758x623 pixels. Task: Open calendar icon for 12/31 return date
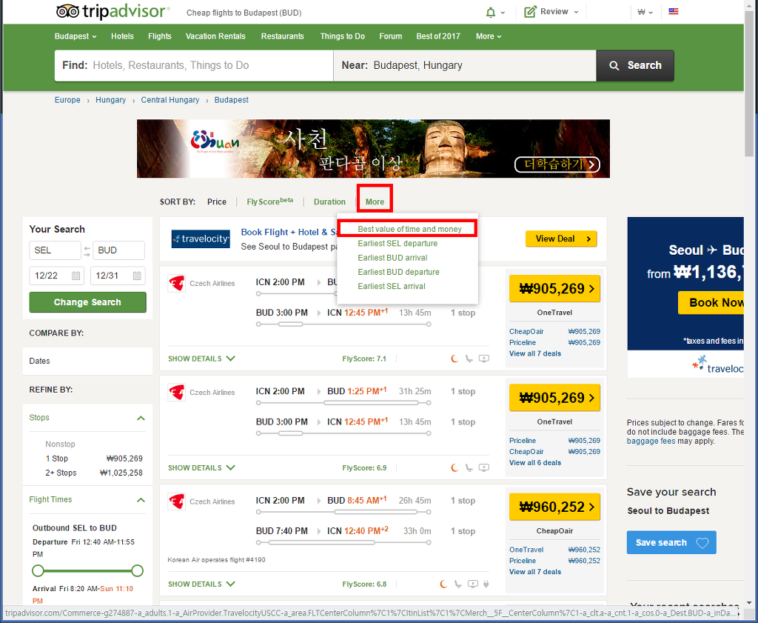pyautogui.click(x=137, y=276)
